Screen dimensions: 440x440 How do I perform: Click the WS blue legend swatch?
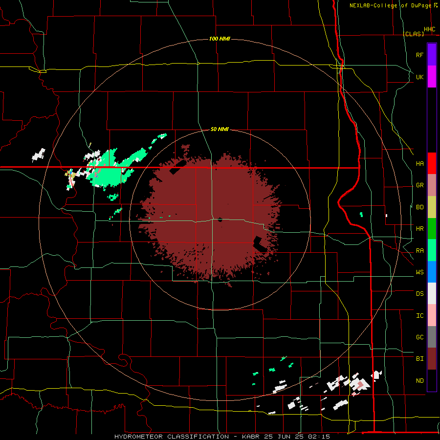(432, 272)
